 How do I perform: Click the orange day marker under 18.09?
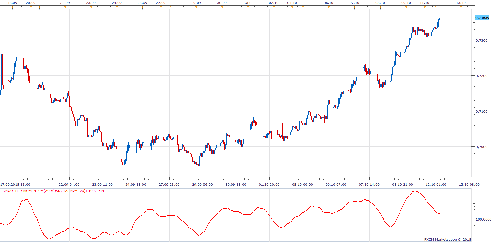click(12, 7)
